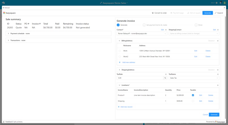Click the Expand arrows icon
Image resolution: width=228 pixels, height=125 pixels.
[x=216, y=13]
